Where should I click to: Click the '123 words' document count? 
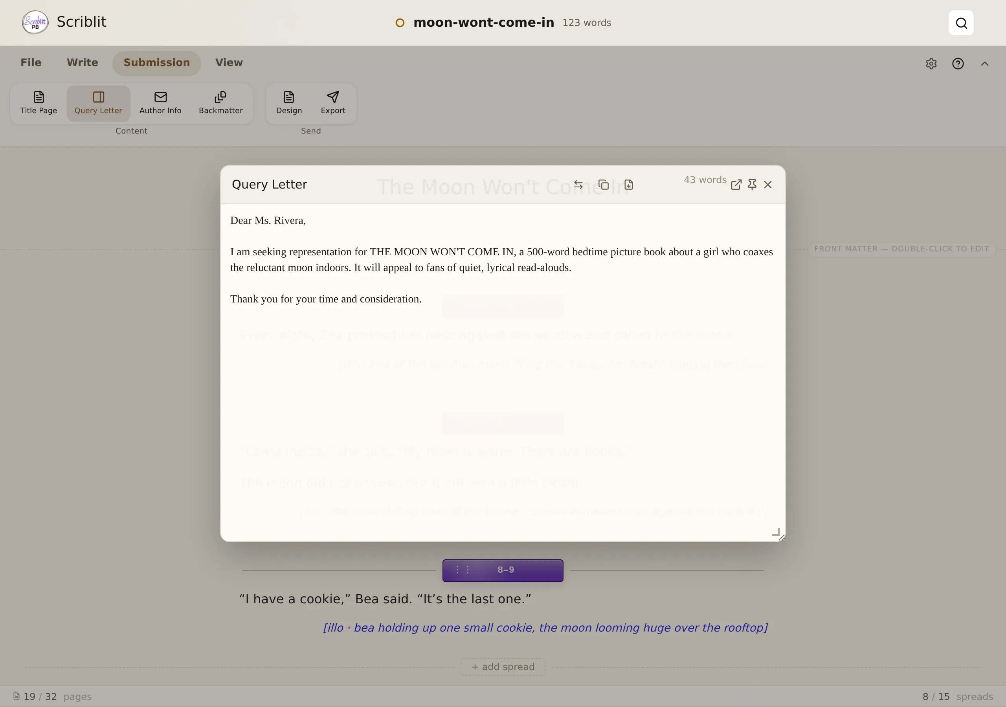click(586, 23)
